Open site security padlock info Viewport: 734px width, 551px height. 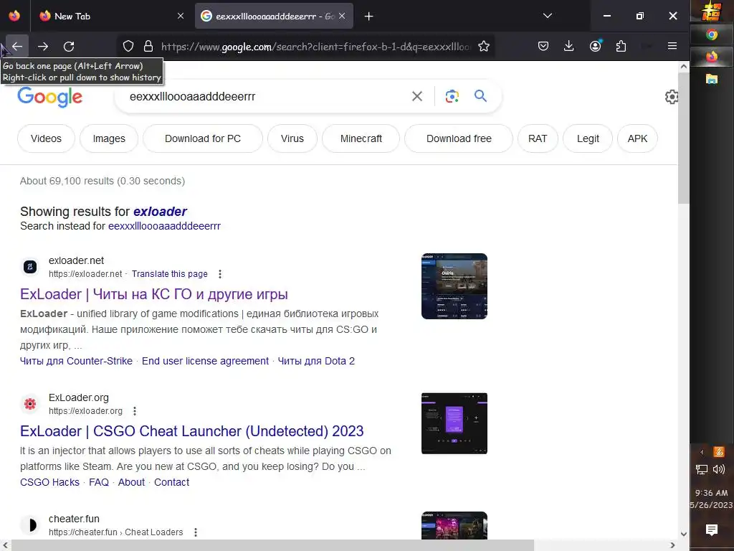click(x=148, y=46)
